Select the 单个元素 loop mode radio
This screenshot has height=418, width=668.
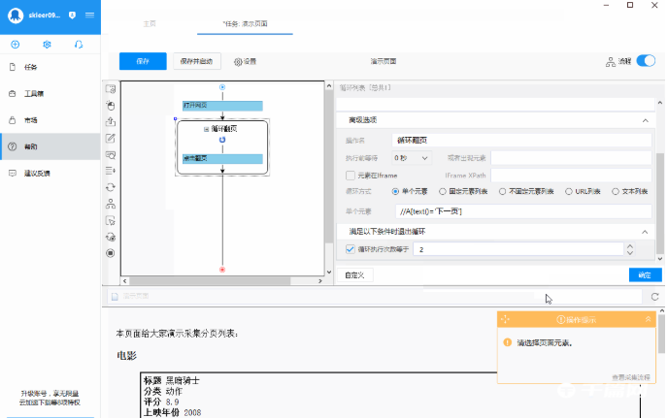click(x=395, y=192)
